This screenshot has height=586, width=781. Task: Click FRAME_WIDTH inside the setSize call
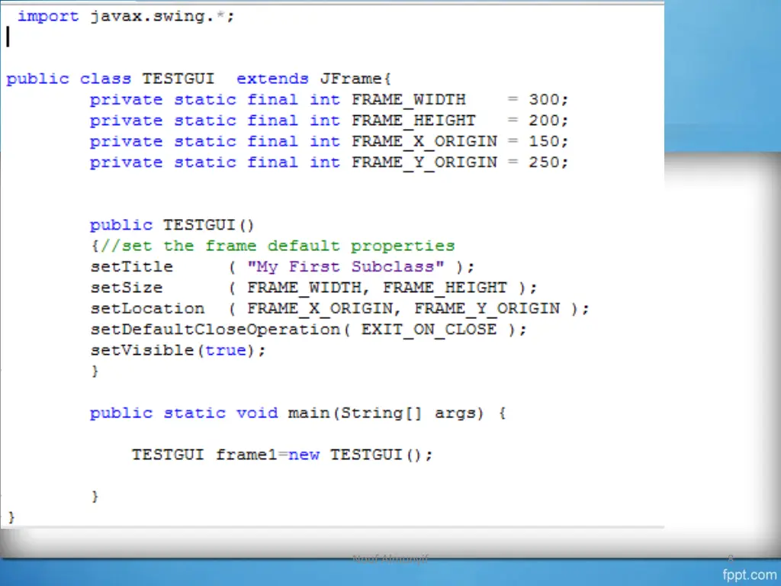point(304,288)
